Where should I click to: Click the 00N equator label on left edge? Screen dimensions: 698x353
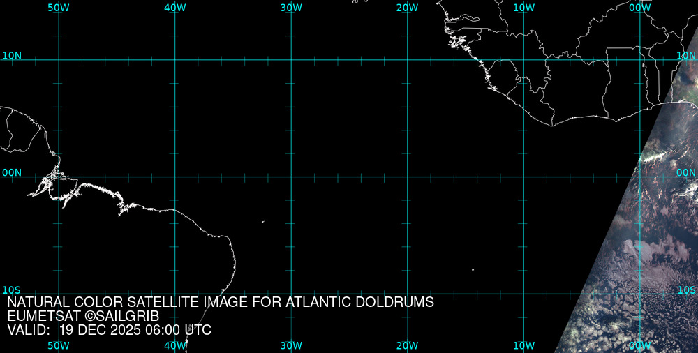click(12, 172)
